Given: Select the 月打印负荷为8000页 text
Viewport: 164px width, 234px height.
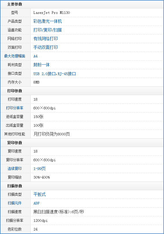Looking at the screenshot, I should (x=52, y=134).
